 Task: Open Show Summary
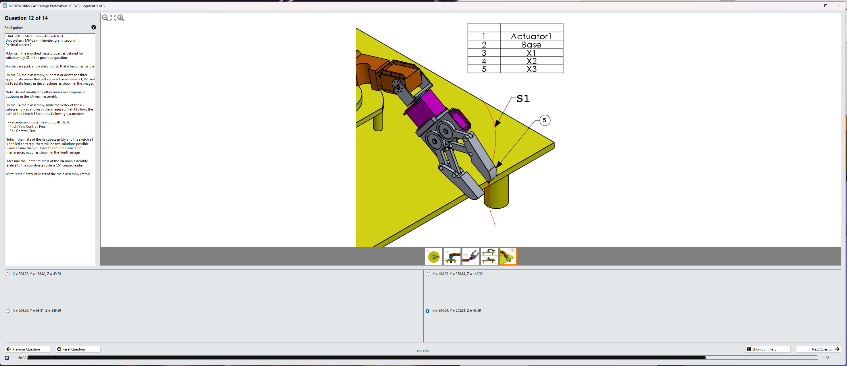(767, 349)
